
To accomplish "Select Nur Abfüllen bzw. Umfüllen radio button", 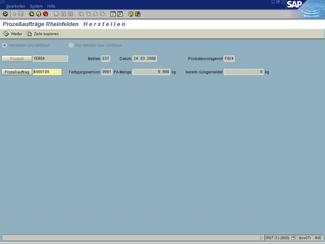I will 71,45.
